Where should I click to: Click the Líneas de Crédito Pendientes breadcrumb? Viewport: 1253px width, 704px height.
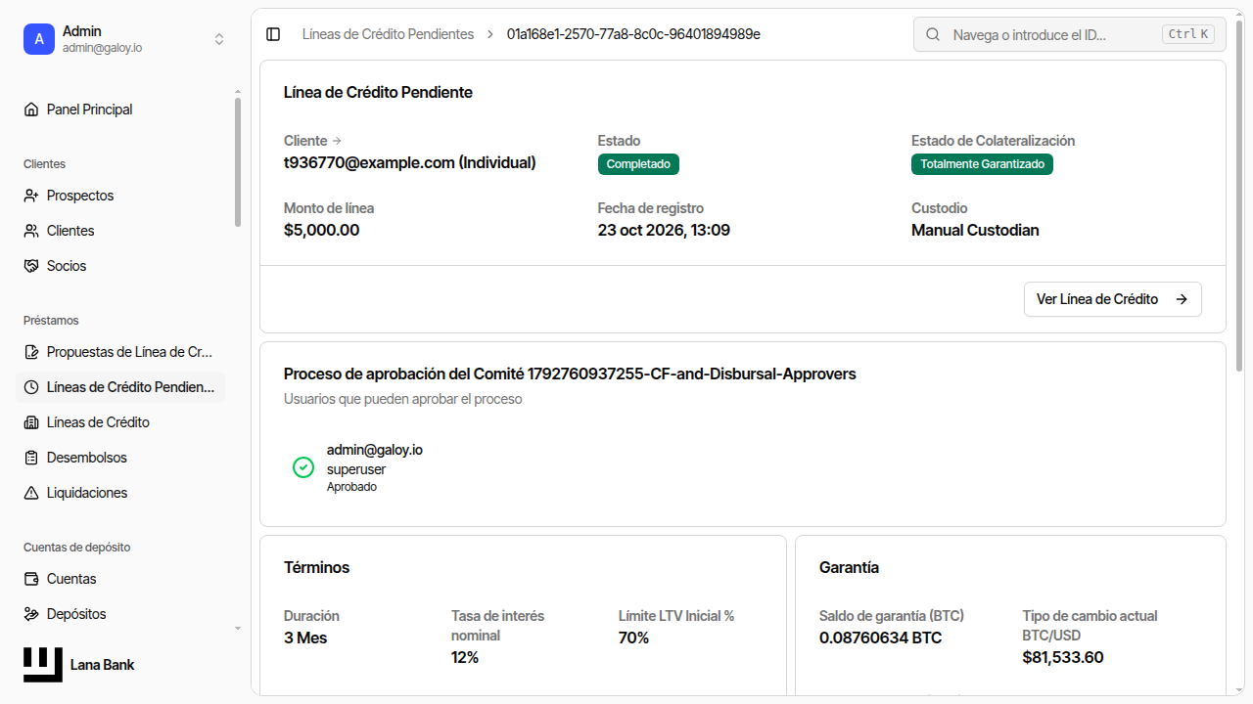[x=388, y=34]
